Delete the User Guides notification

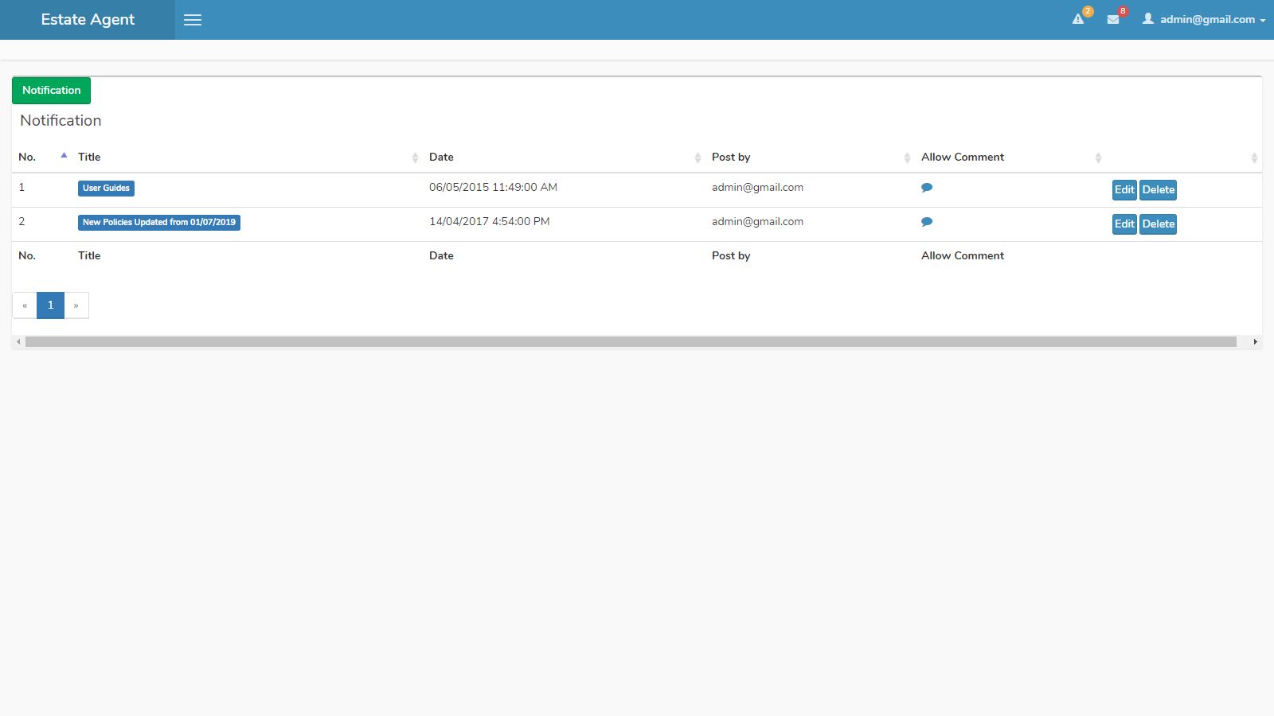pyautogui.click(x=1159, y=190)
